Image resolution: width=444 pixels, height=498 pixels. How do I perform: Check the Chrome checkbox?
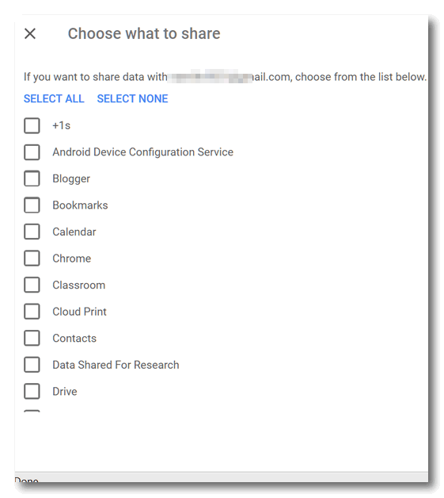[x=32, y=259]
